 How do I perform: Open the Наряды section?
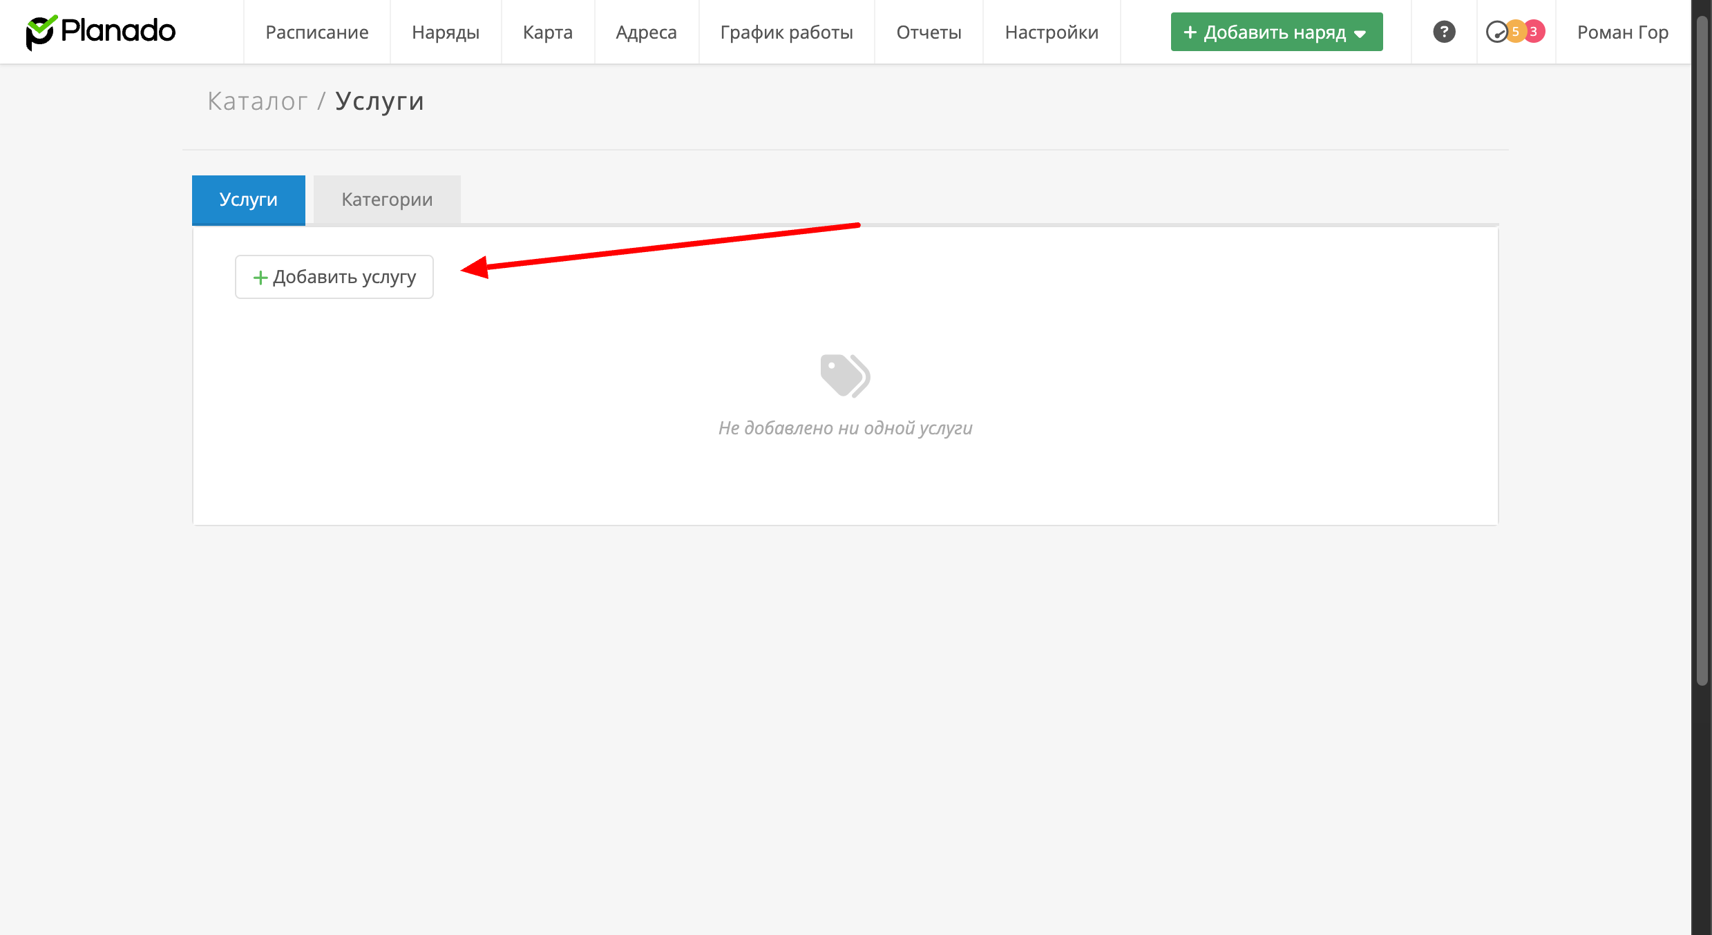tap(445, 32)
